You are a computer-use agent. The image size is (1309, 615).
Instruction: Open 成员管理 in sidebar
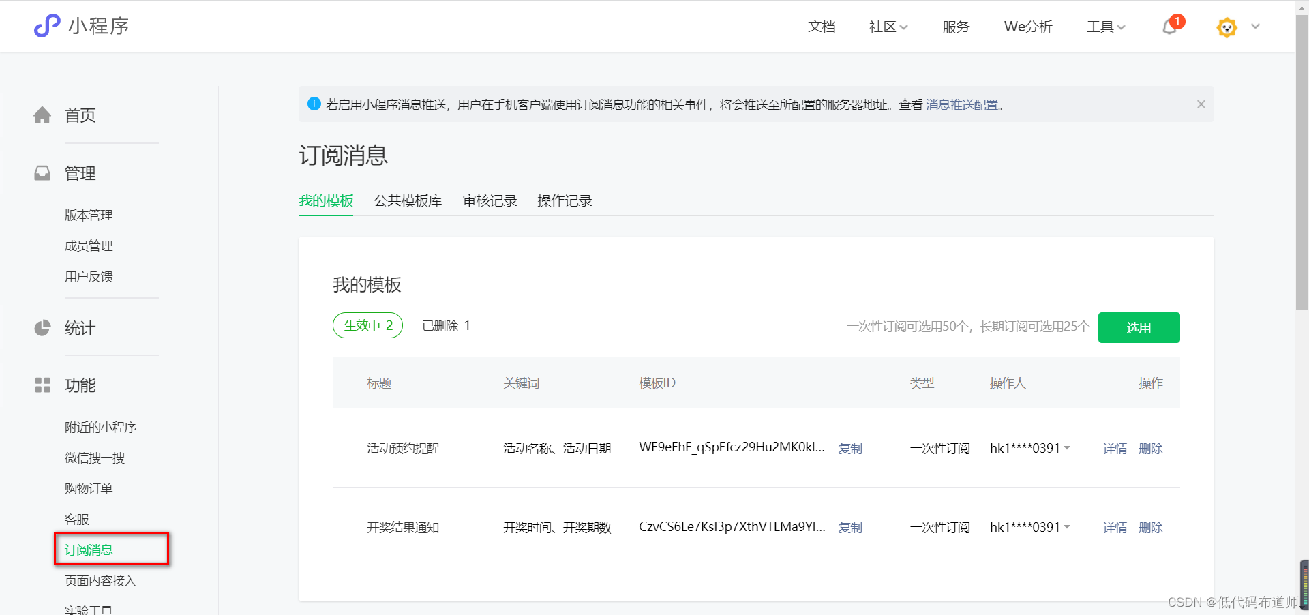tap(89, 246)
